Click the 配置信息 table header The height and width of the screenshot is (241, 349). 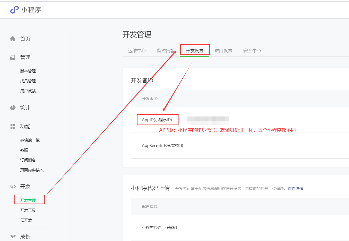[x=150, y=206]
